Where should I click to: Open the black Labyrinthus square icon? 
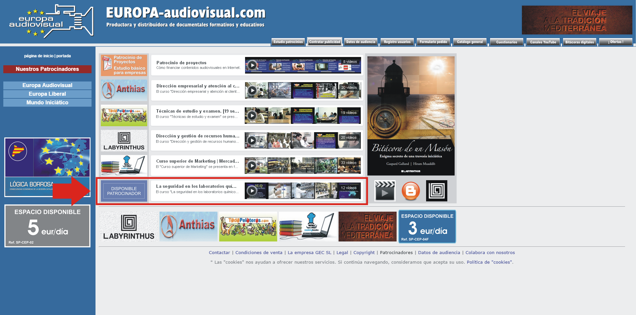coord(436,191)
